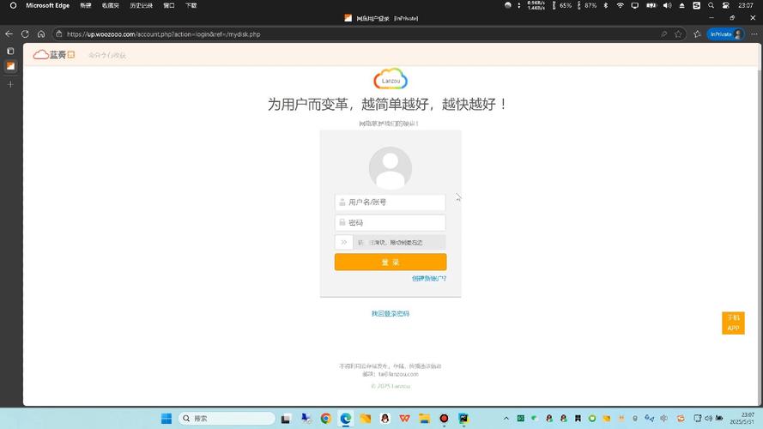Open the search magnifier in top menu bar
Screen dimensions: 763x429
(711, 5)
